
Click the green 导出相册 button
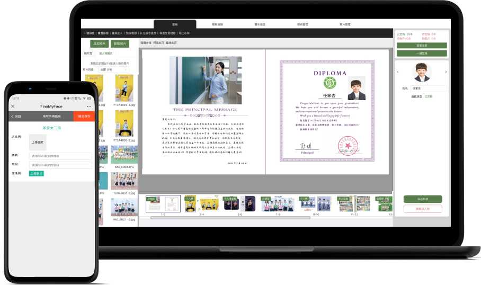click(423, 199)
